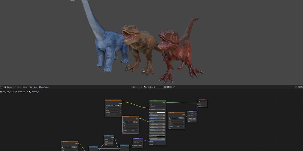This screenshot has width=303, height=151.
Task: Open the material browse sphere icon
Action: (x=145, y=87)
